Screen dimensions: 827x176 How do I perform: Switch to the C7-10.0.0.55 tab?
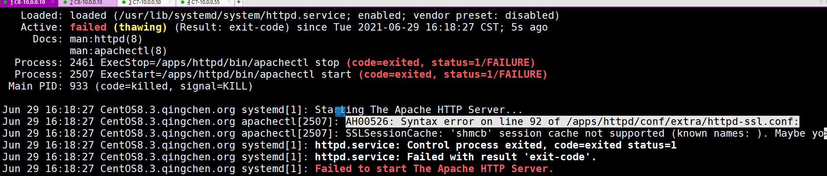tap(206, 3)
